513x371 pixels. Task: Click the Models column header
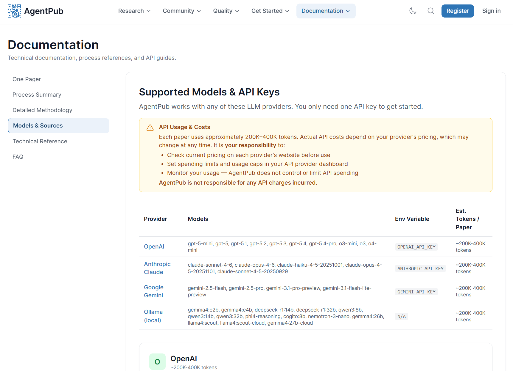click(x=198, y=219)
